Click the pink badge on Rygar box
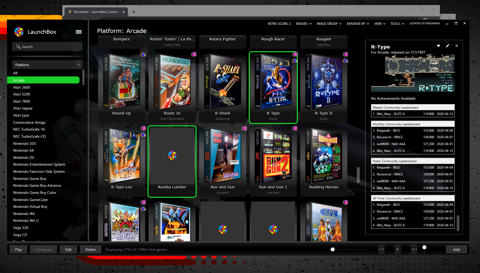This screenshot has width=480, height=273. point(143,202)
